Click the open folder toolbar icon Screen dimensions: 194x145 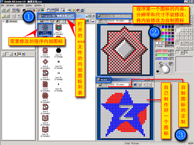point(8,10)
